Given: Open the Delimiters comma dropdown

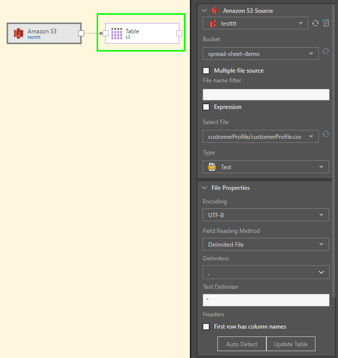Looking at the screenshot, I should point(266,272).
